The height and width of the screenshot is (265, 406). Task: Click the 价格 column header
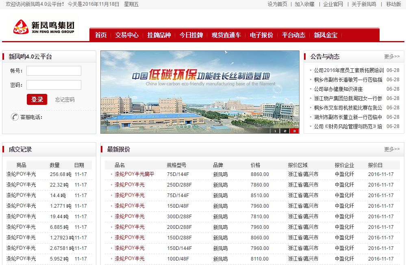(255, 165)
